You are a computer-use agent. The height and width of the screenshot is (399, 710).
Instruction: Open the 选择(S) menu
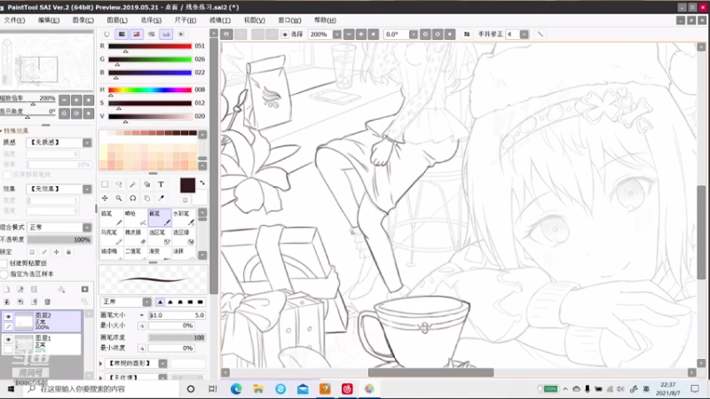tap(151, 20)
